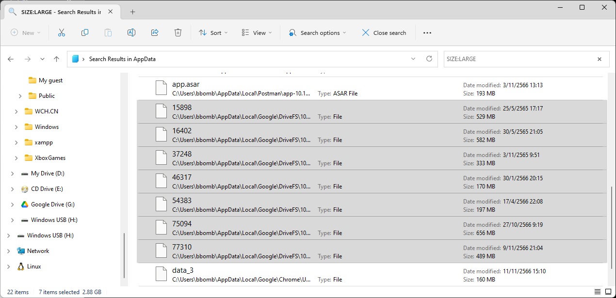Expand the Google Drive (G:) tree node
The width and height of the screenshot is (616, 298).
click(x=12, y=204)
